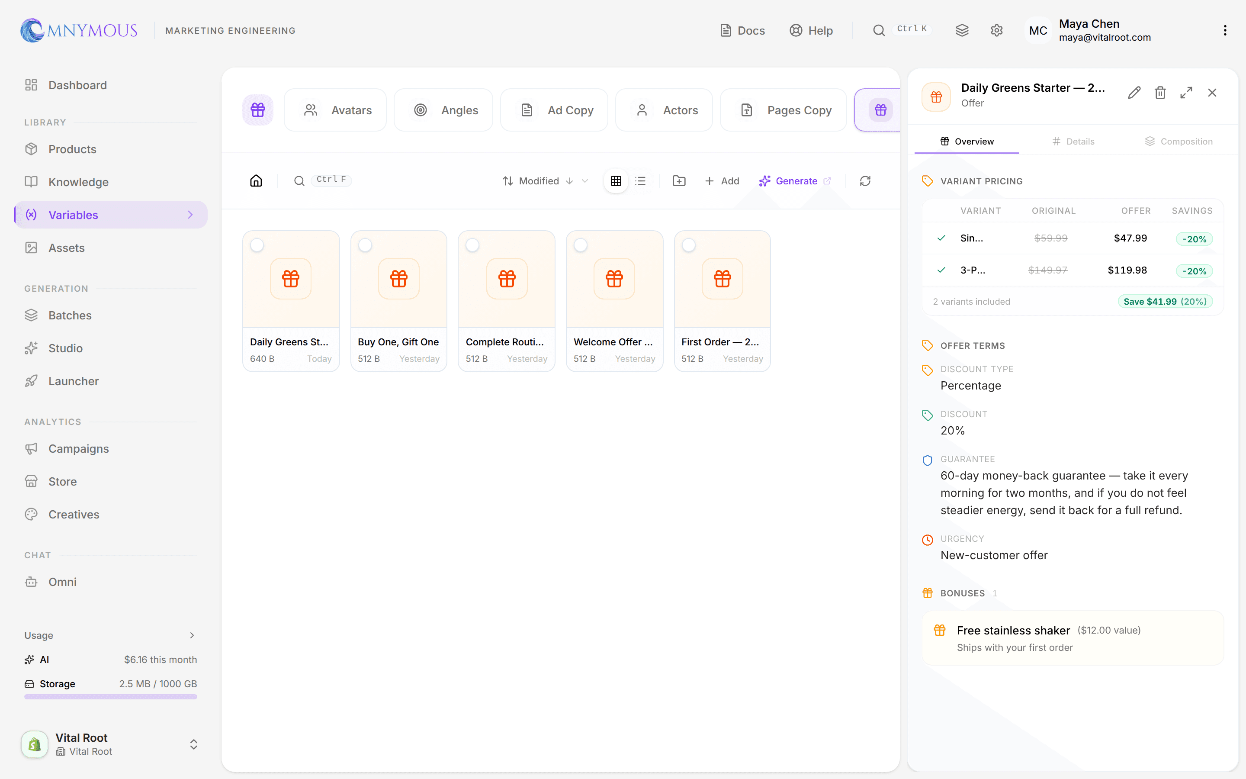This screenshot has width=1246, height=779.
Task: Open Studio in sidebar
Action: 111,348
